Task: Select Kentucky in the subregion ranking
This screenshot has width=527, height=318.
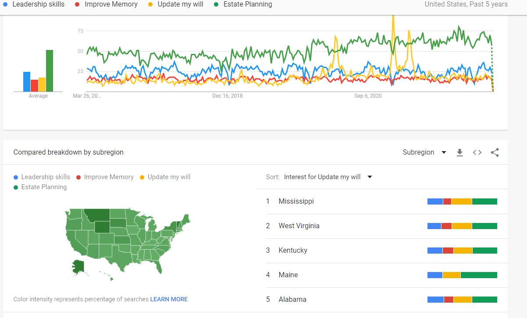Action: pos(293,251)
